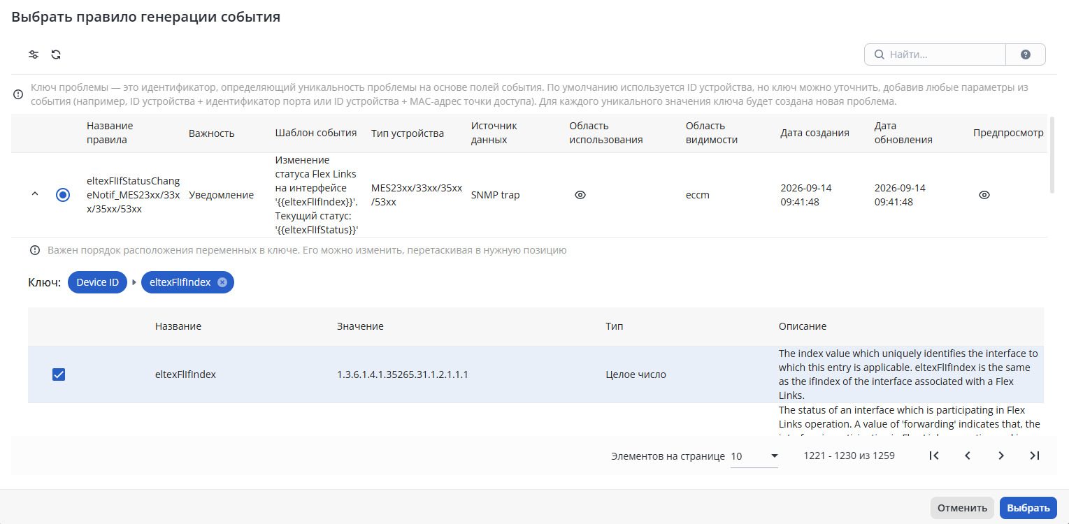Image resolution: width=1069 pixels, height=524 pixels.
Task: Sort by Важность column header
Action: (212, 133)
